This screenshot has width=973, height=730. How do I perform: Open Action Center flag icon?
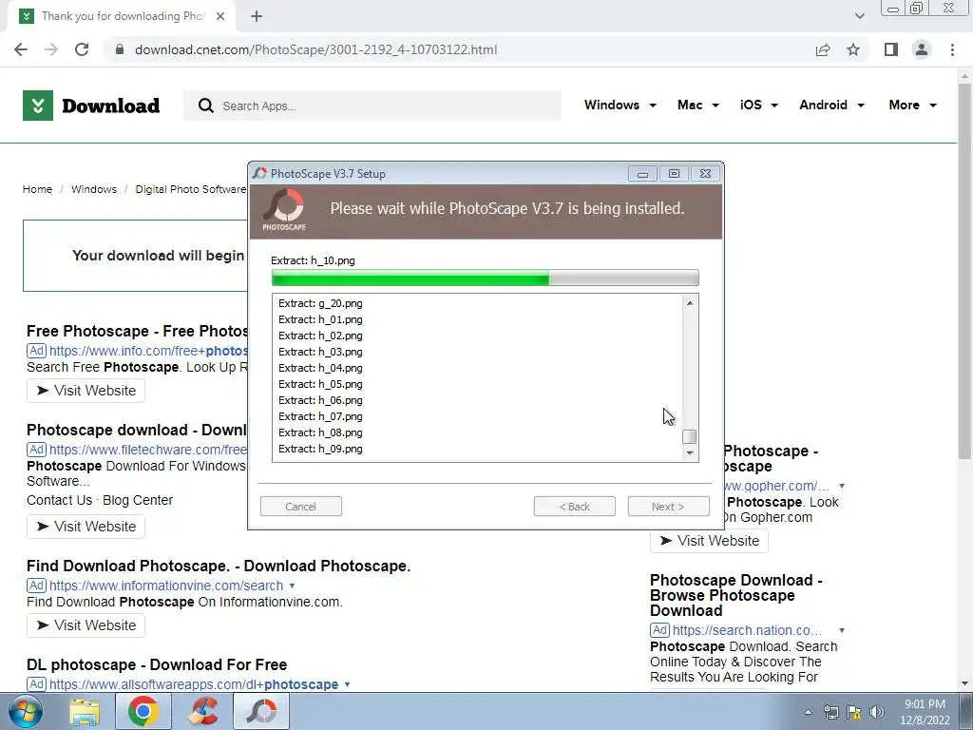(x=854, y=712)
